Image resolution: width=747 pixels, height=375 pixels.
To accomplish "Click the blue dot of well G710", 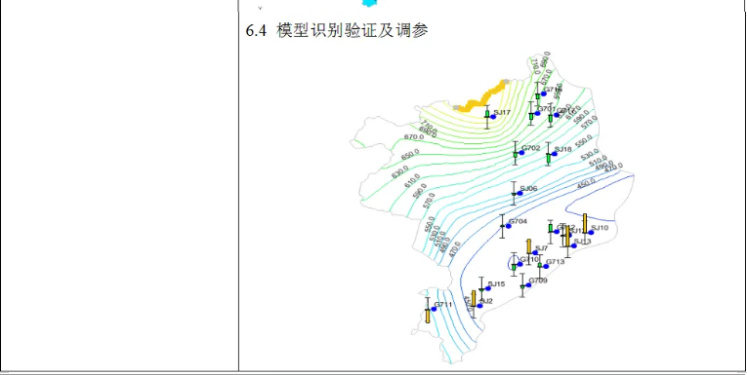I will click(x=520, y=264).
